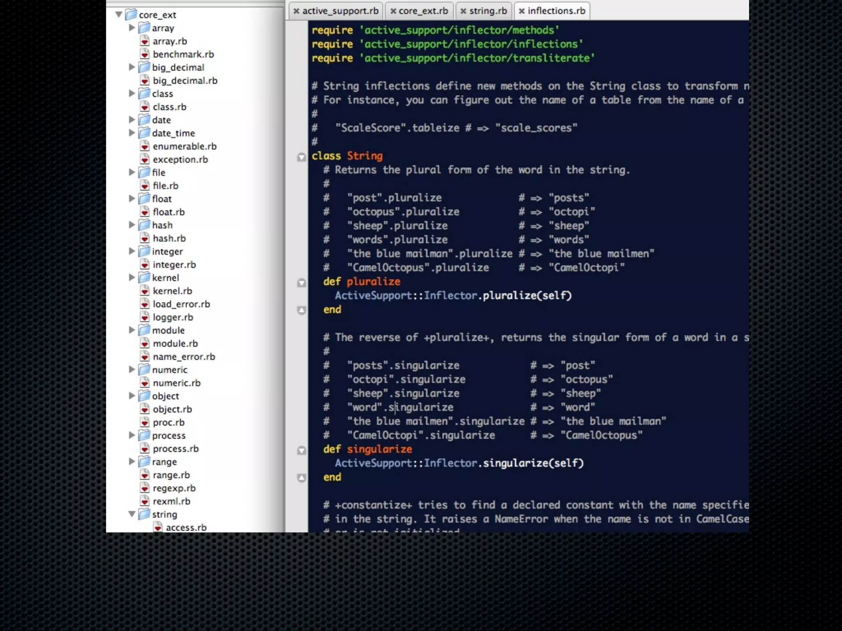Fold the def pluralize method
Viewport: 842px width, 631px height.
[301, 283]
